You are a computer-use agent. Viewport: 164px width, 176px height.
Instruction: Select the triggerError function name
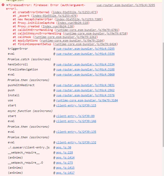[18, 49]
